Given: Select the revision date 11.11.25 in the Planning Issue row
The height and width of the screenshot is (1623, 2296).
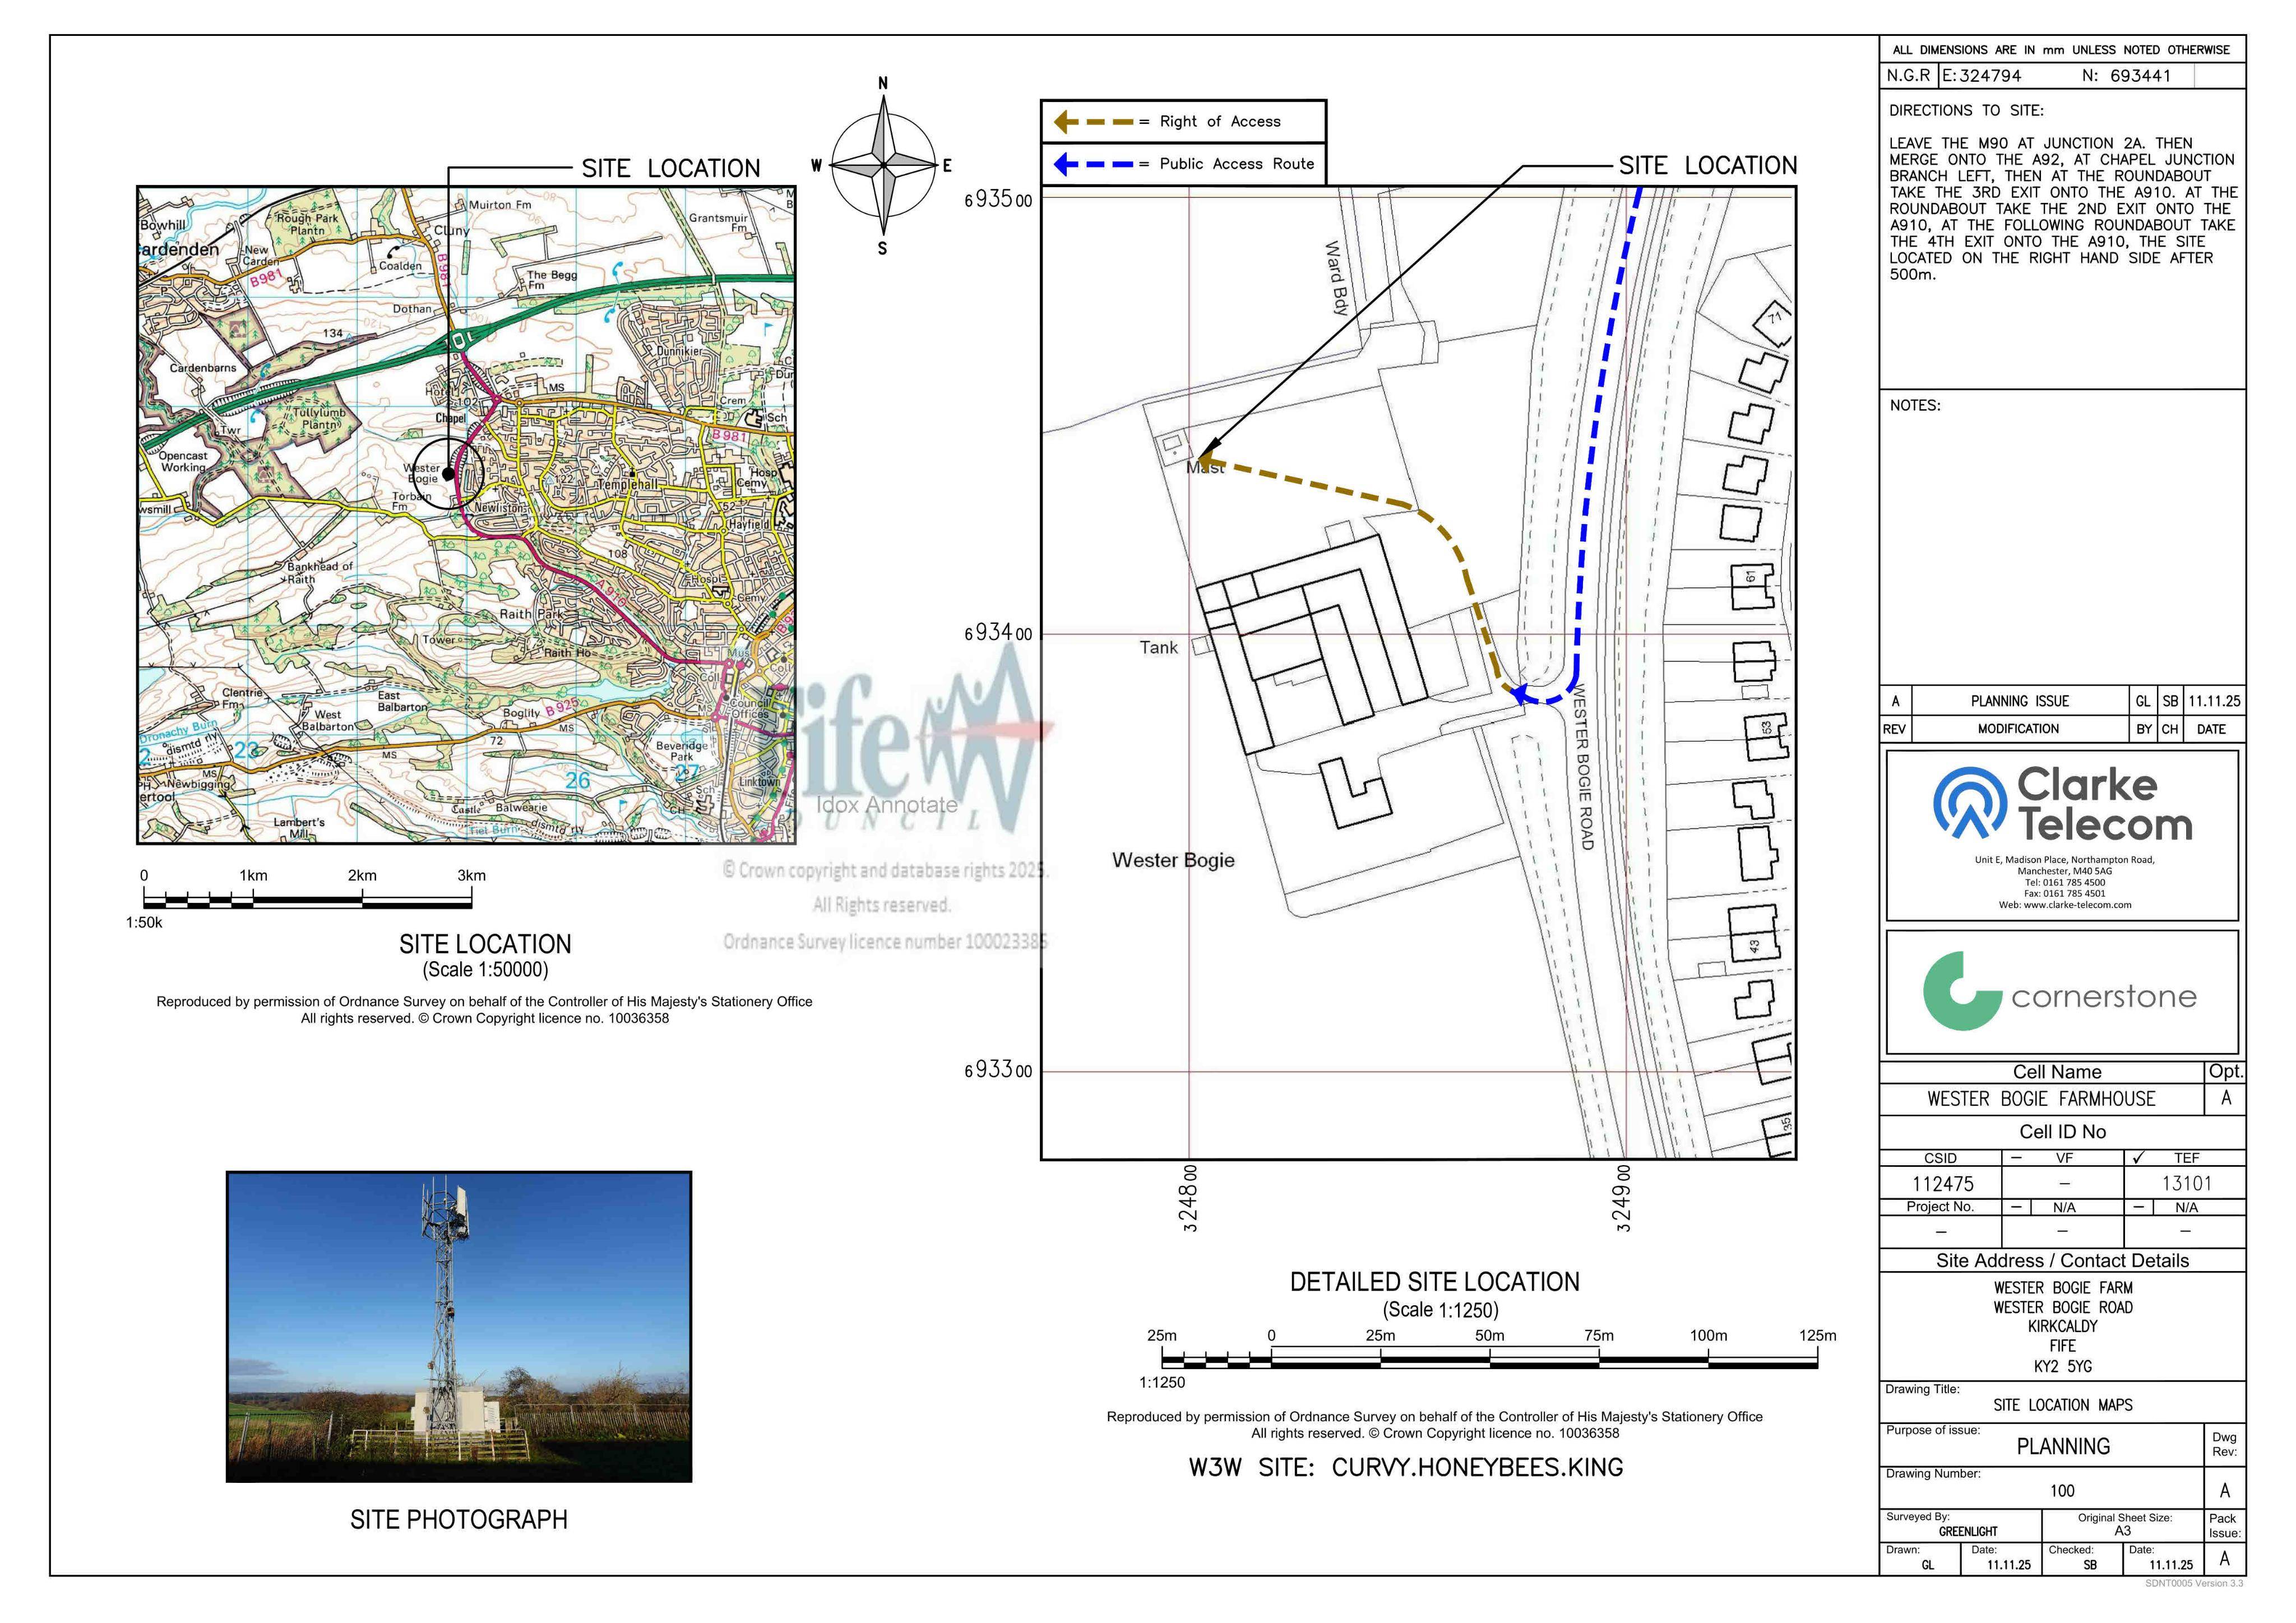Looking at the screenshot, I should [x=2215, y=702].
